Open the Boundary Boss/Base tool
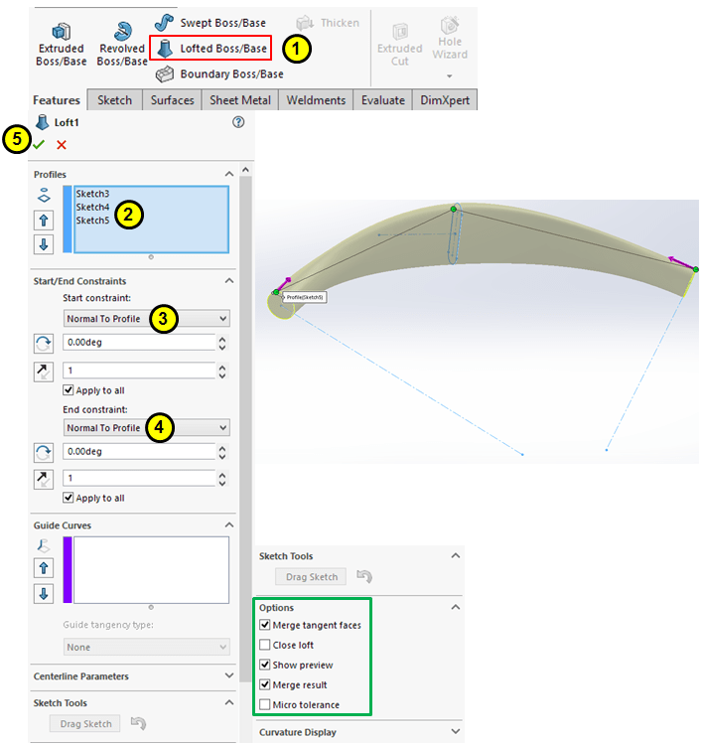Image resolution: width=703 pixels, height=747 pixels. point(165,74)
